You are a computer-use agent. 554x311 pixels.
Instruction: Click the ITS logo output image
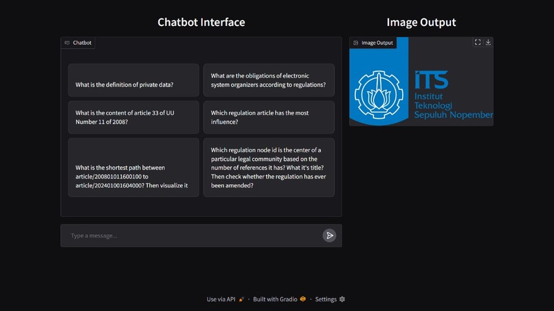click(x=421, y=82)
